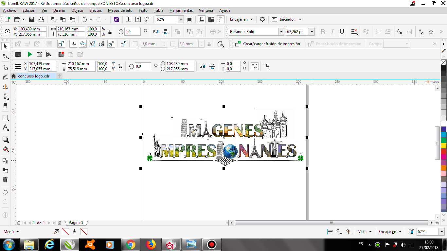Click the star icon in text toolbar
The image size is (447, 251).
click(x=431, y=32)
